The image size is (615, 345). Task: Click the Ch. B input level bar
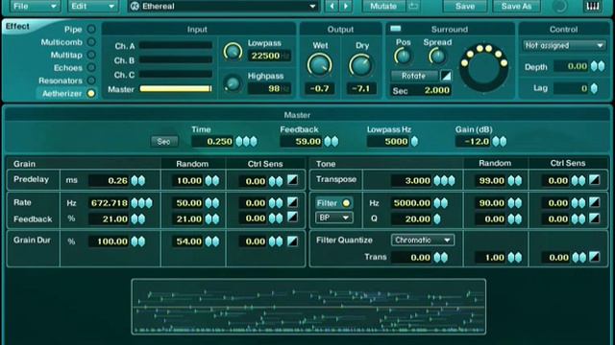point(176,60)
